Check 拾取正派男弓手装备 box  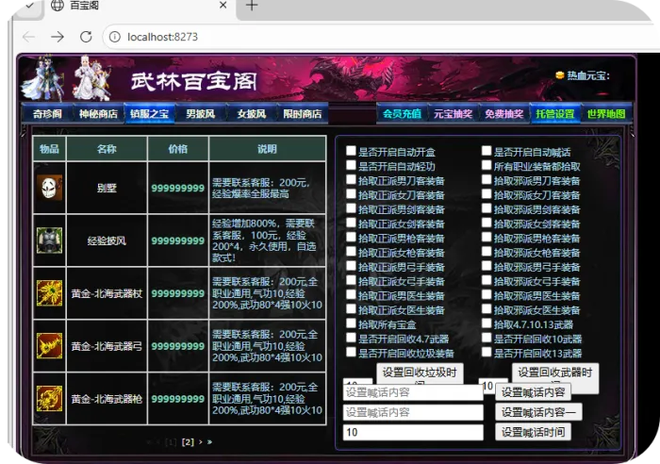tap(351, 266)
